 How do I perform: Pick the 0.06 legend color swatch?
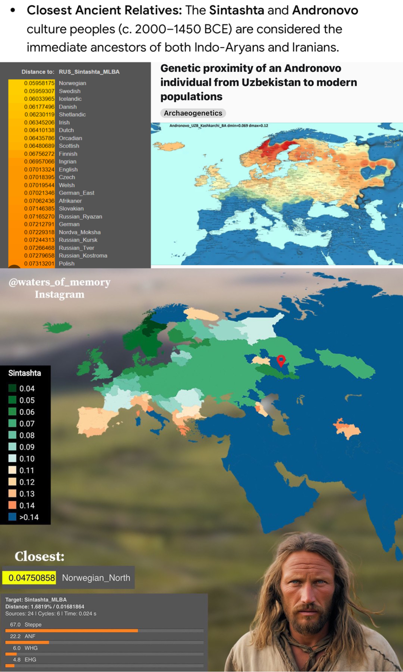12,412
